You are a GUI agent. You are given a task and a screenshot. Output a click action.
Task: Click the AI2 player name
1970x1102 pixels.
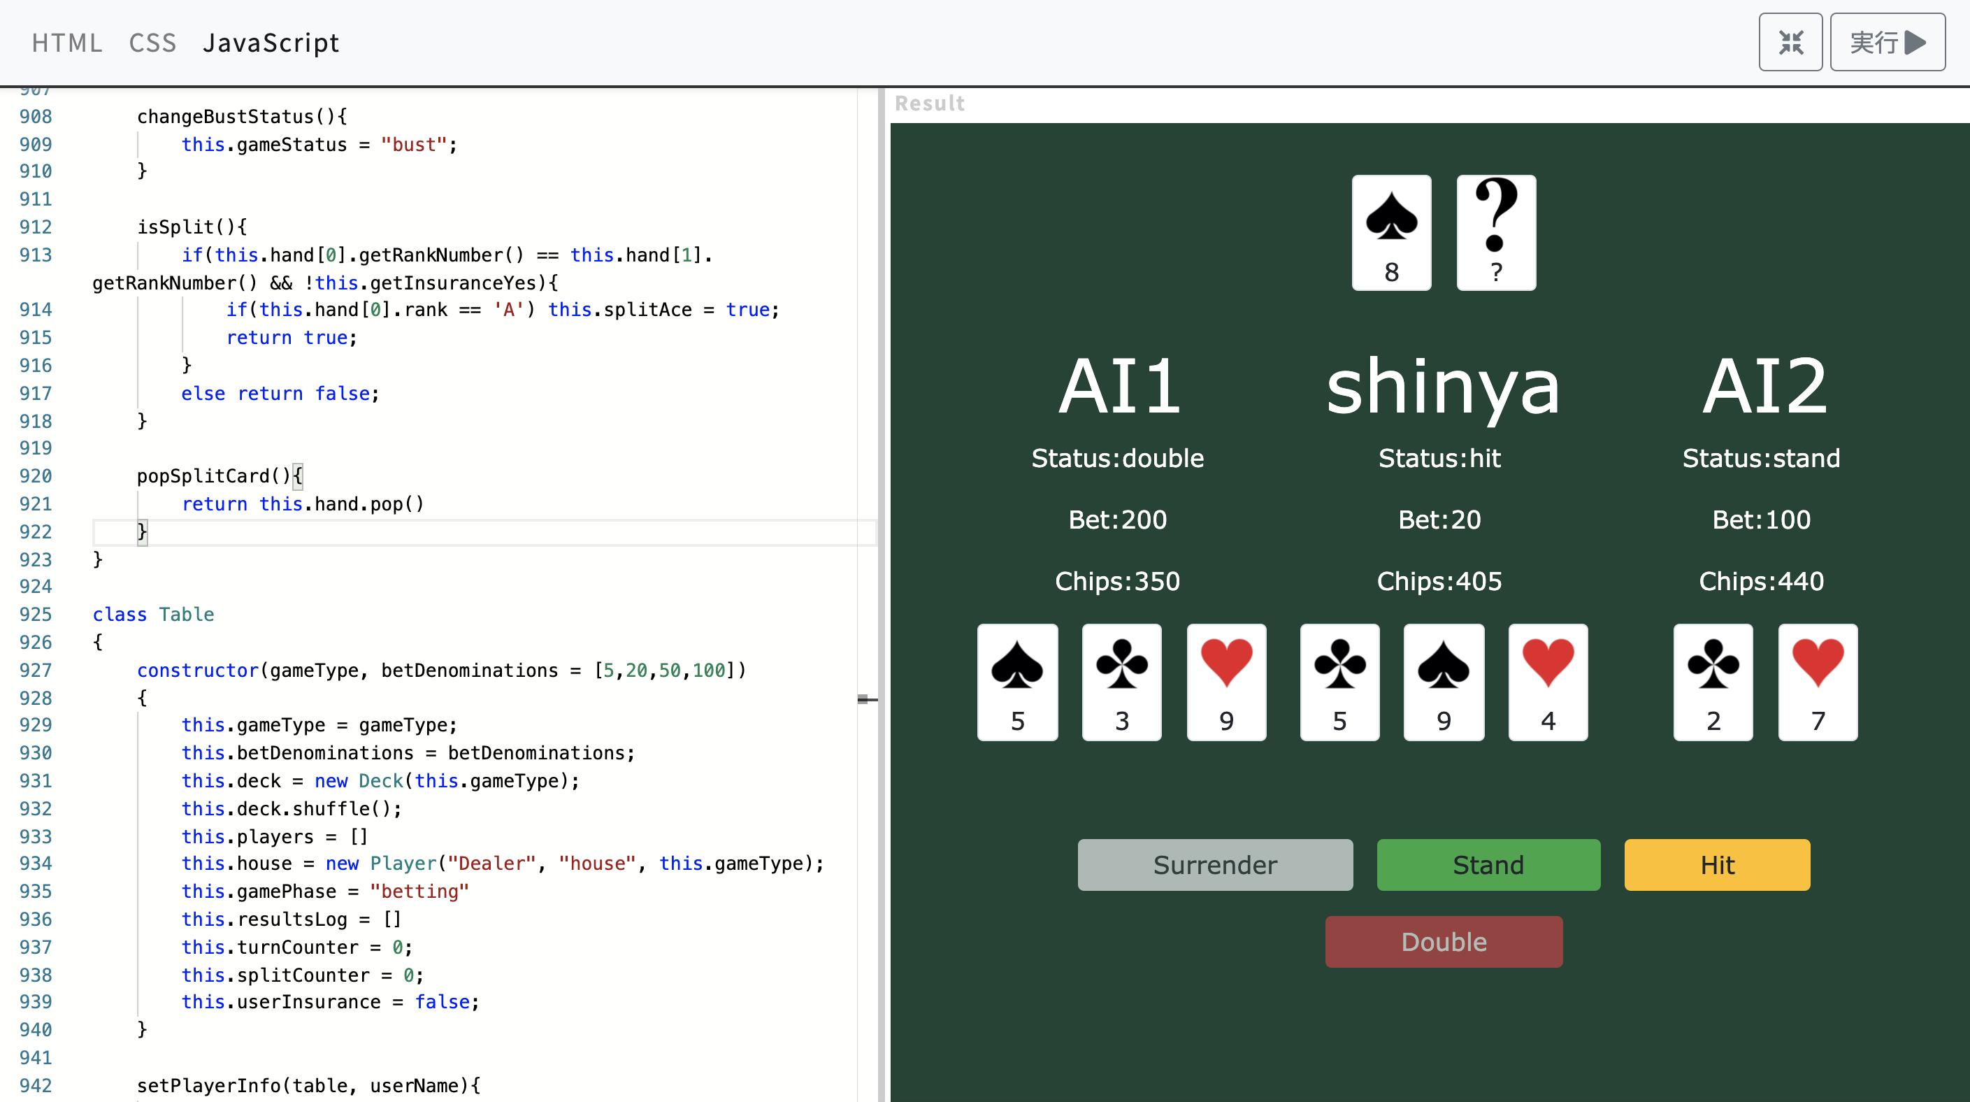point(1764,386)
